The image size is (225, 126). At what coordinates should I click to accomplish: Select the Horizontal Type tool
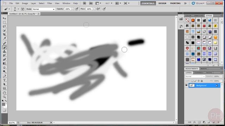(4, 80)
